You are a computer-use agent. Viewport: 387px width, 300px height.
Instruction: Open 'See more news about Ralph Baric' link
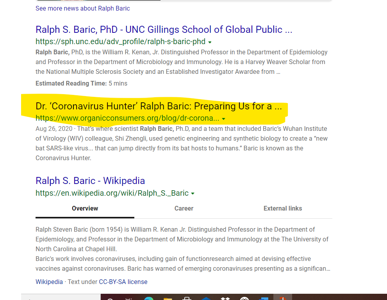(83, 8)
